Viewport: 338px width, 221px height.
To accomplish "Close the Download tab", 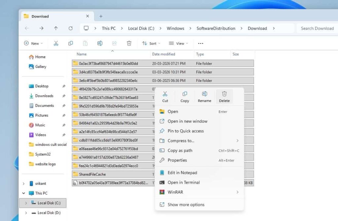I will [87, 16].
